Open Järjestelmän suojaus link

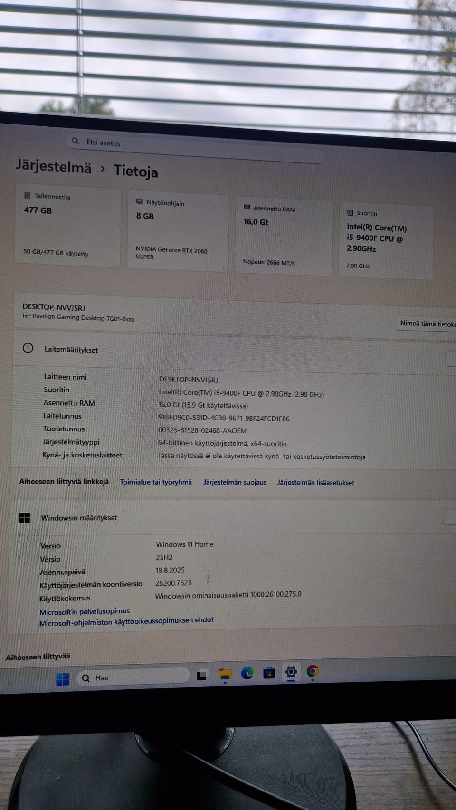click(235, 482)
